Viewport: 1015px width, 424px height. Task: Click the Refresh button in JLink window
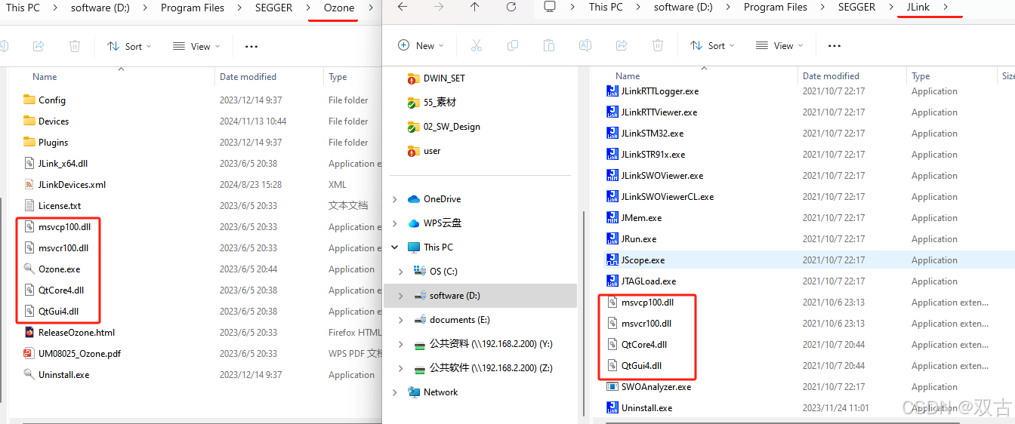511,7
